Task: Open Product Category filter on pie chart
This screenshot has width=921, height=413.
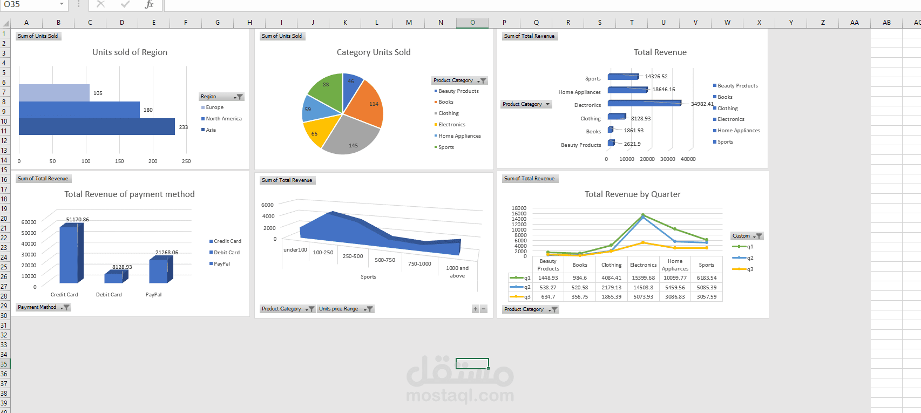Action: [x=459, y=80]
